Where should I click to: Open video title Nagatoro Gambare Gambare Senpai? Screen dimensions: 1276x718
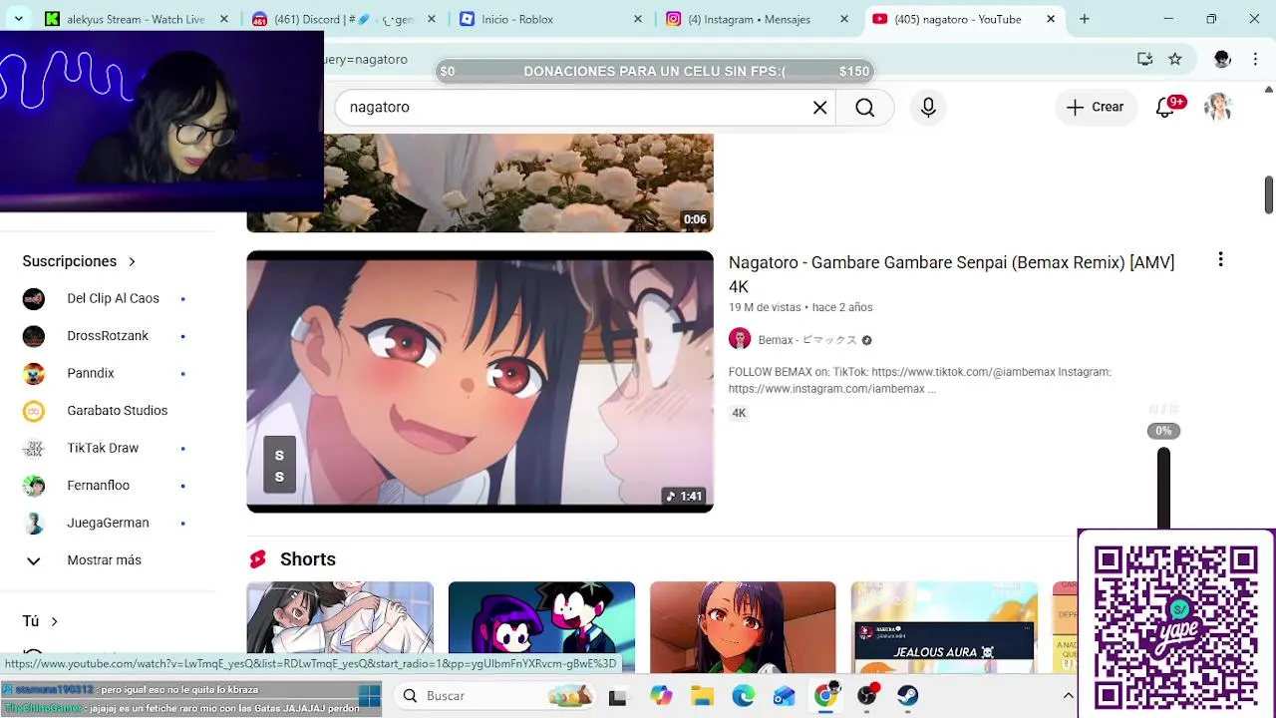[x=952, y=274]
